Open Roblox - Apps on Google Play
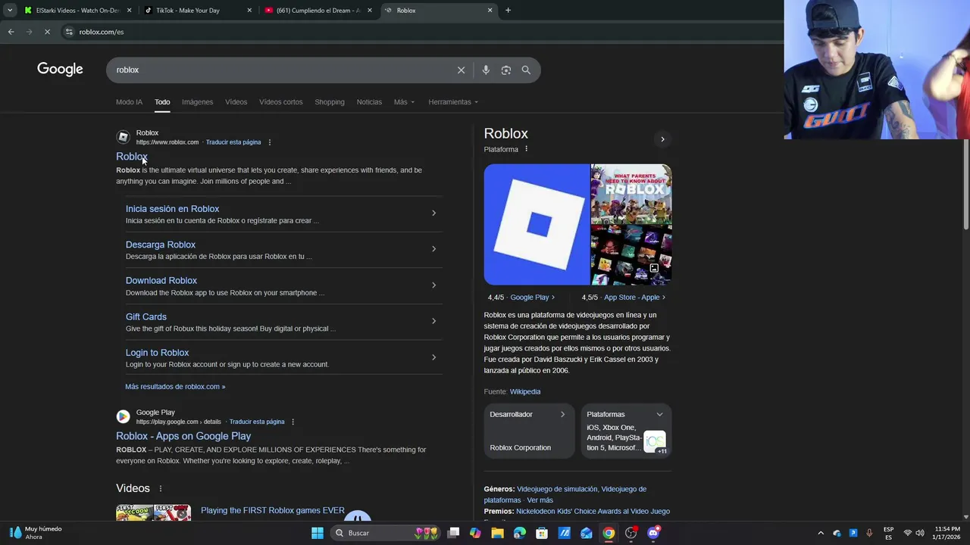Viewport: 970px width, 545px height. [x=183, y=436]
